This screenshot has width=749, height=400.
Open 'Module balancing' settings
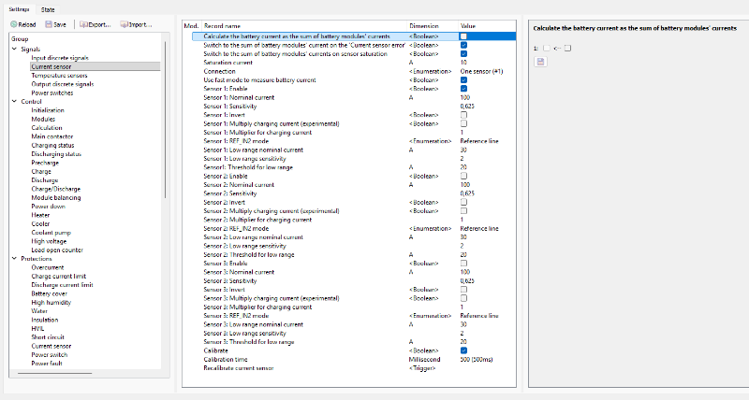(56, 197)
